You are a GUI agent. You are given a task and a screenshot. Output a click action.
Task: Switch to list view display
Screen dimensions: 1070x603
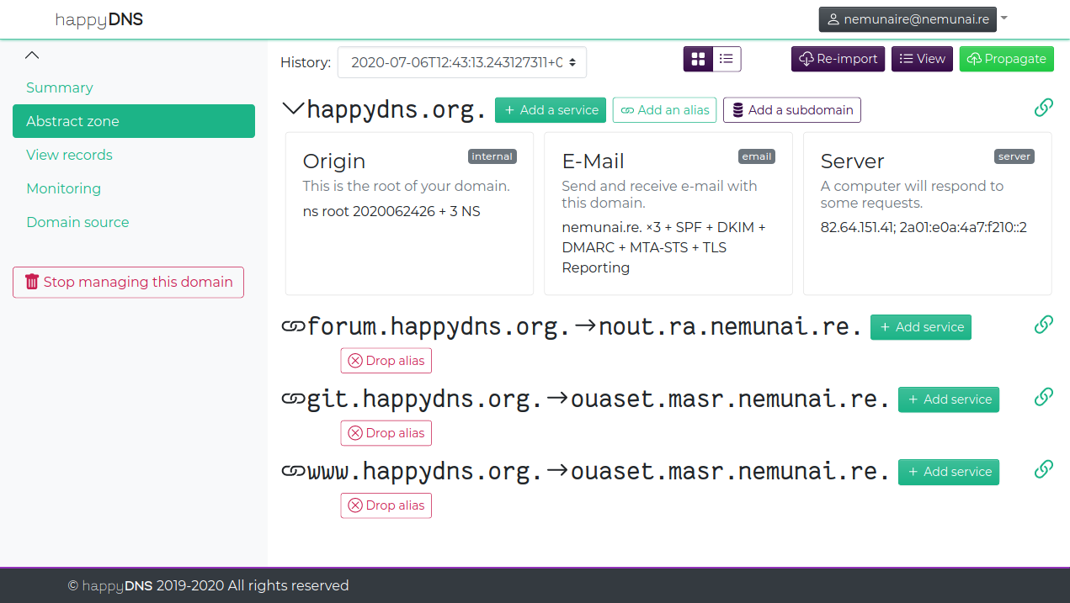click(727, 59)
